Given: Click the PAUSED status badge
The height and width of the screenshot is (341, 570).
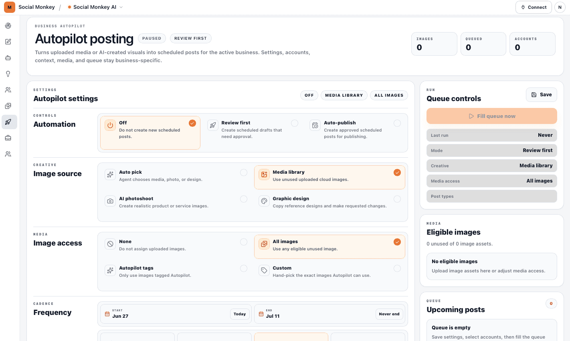Looking at the screenshot, I should 152,39.
